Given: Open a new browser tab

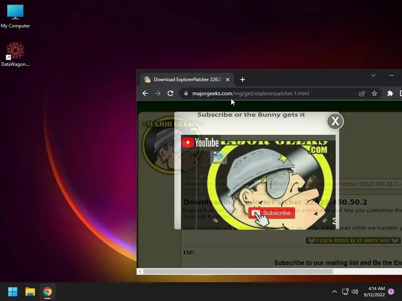Looking at the screenshot, I should pyautogui.click(x=243, y=80).
